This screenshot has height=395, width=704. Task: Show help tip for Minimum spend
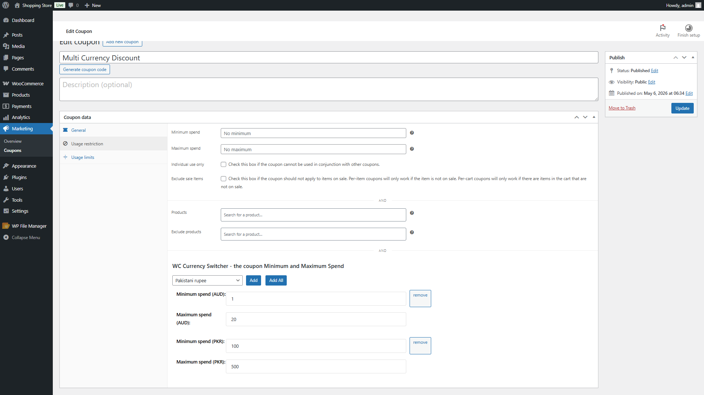click(412, 133)
